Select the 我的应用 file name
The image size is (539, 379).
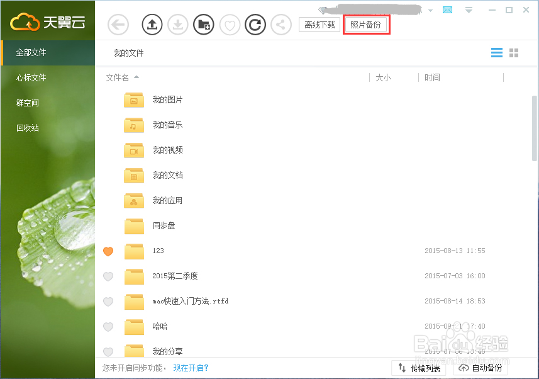[x=167, y=200]
